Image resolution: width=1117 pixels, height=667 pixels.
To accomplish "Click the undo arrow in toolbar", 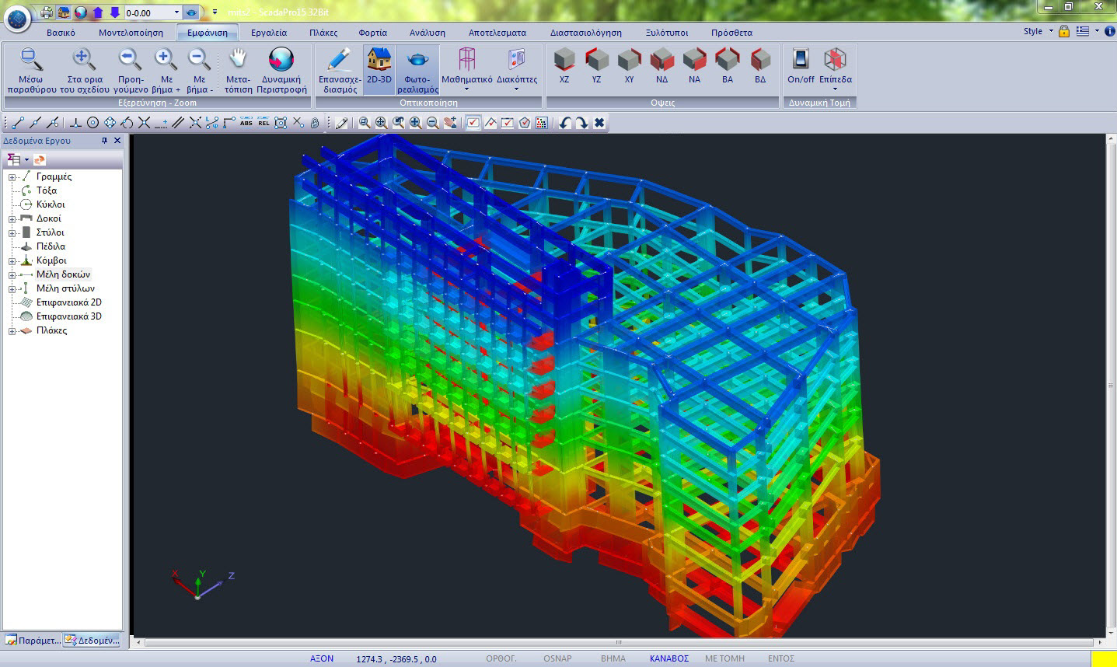I will [x=565, y=123].
